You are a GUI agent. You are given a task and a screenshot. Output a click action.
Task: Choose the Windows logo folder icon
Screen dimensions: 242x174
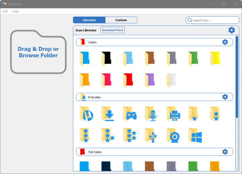tap(195, 135)
